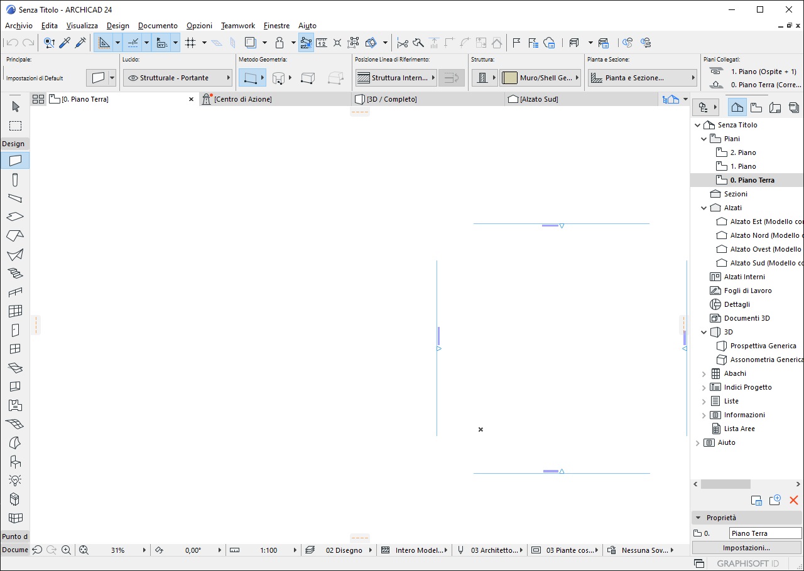
Task: Select the Arrow tool in the toolbox
Action: pos(15,107)
